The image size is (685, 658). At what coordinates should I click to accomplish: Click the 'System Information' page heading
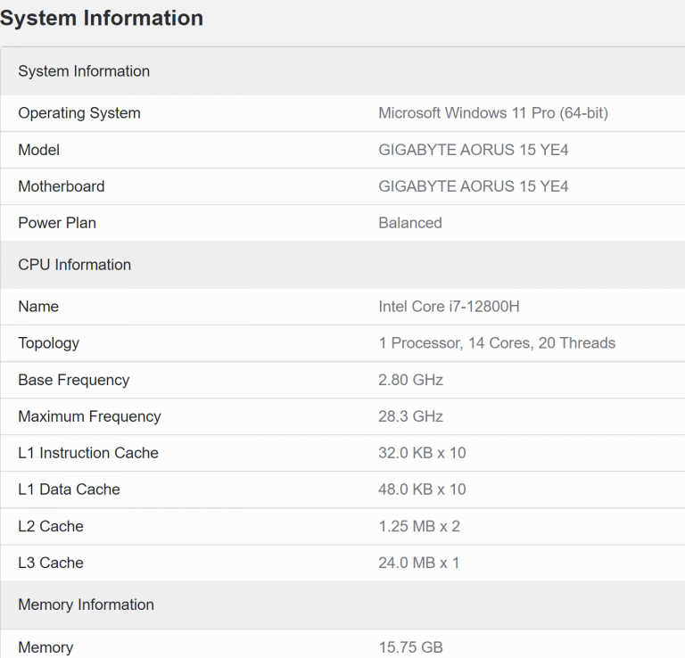[102, 19]
